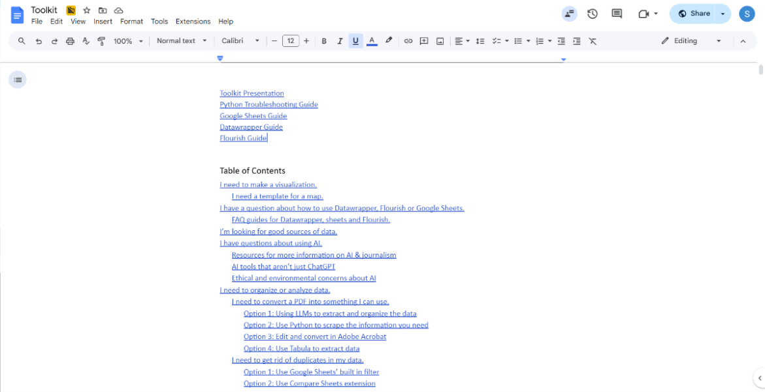Open the search the menus magnifier
The image size is (765, 392).
point(22,41)
